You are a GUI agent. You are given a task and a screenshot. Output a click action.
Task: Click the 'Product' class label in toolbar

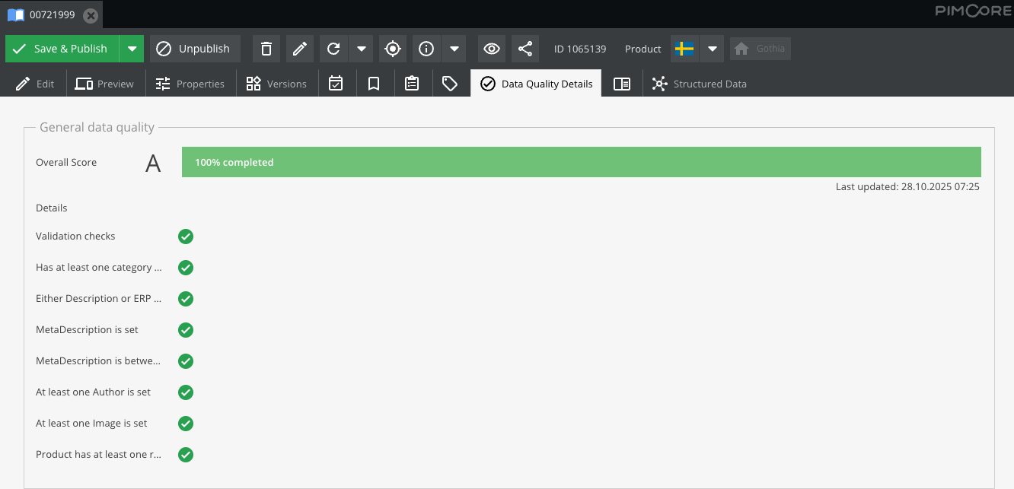point(643,49)
